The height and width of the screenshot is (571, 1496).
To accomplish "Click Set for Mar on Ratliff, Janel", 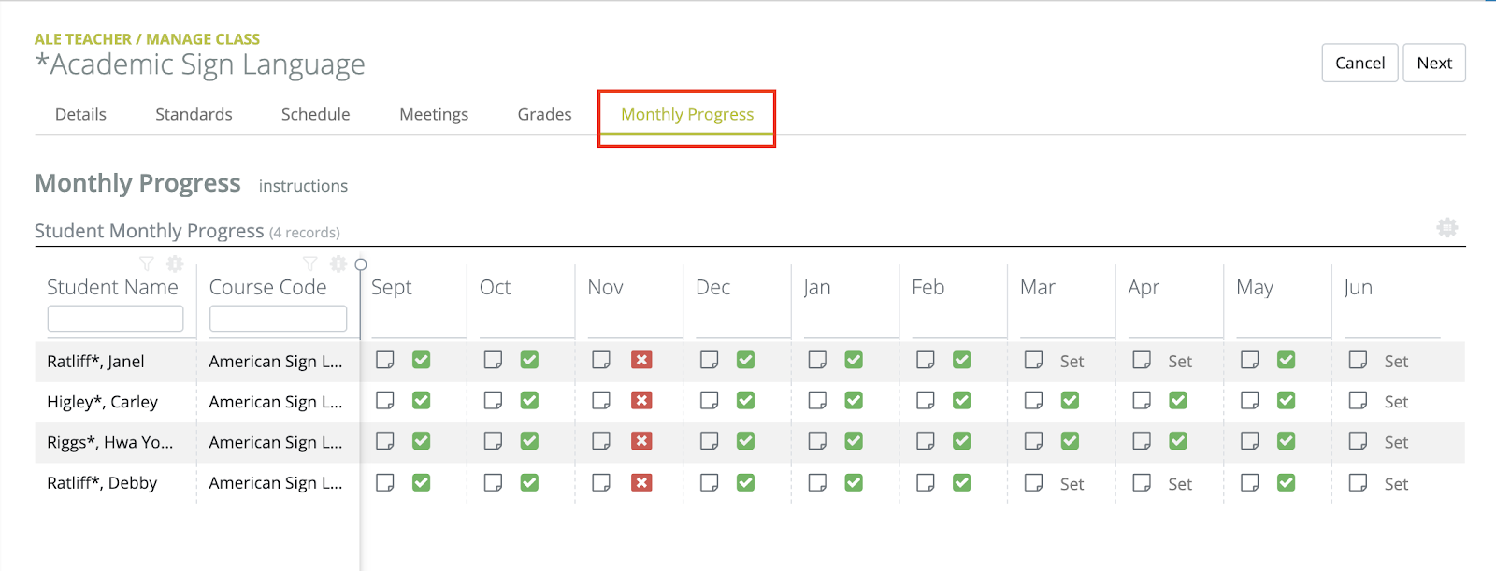I will (x=1072, y=362).
